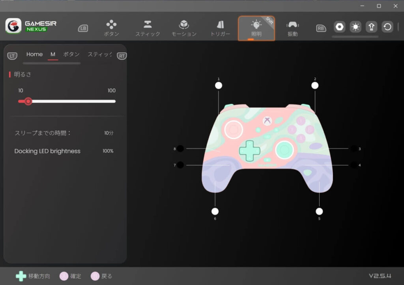
Task: Open the hexagon settings icon in toolbar
Action: pyautogui.click(x=340, y=27)
